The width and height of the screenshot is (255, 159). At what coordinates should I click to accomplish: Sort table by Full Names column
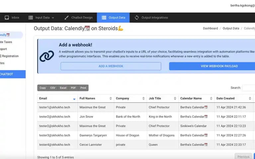tap(96, 98)
